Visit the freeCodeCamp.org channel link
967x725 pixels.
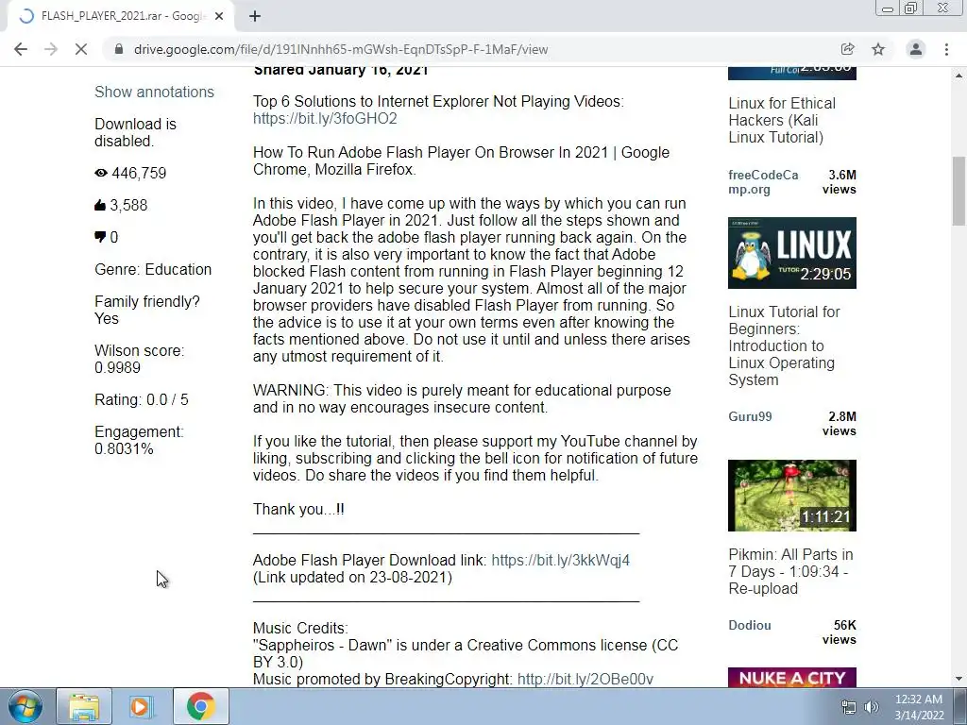click(763, 182)
